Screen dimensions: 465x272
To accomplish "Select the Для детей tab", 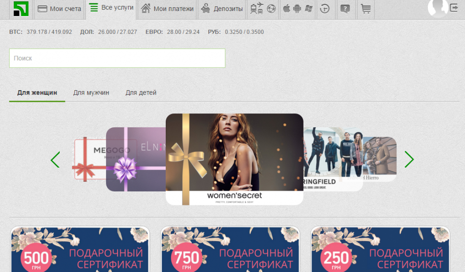I will [x=141, y=93].
